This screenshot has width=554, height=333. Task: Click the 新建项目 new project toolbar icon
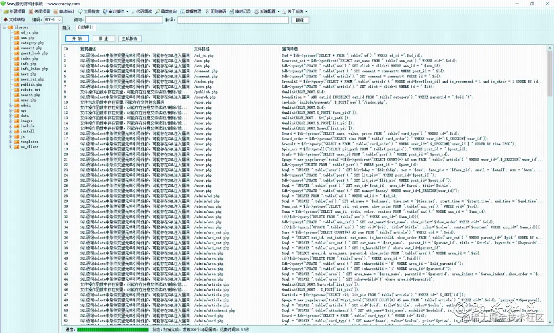point(6,11)
